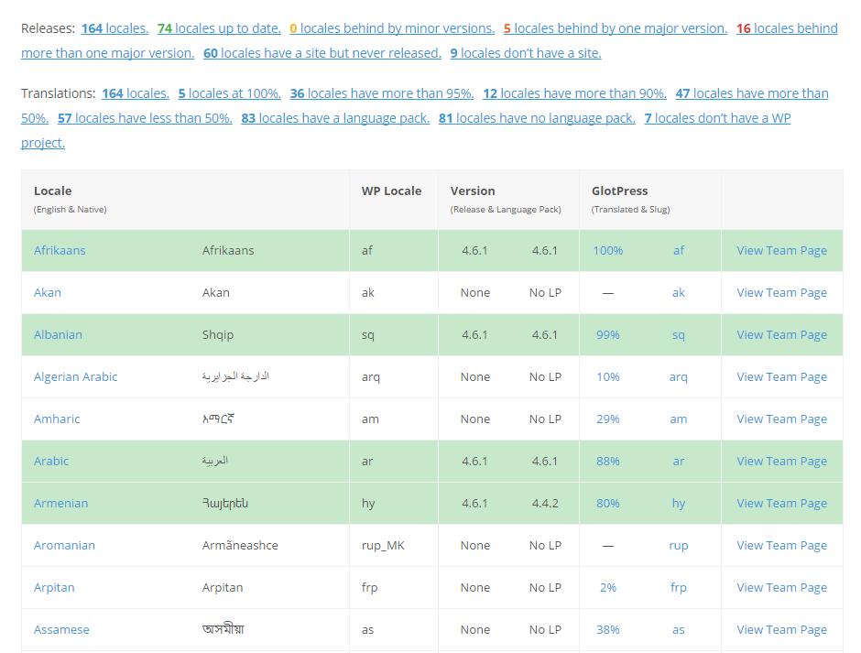Screen dimensions: 861x653
Task: Click '83 locales have a language pack'
Action: click(x=335, y=119)
